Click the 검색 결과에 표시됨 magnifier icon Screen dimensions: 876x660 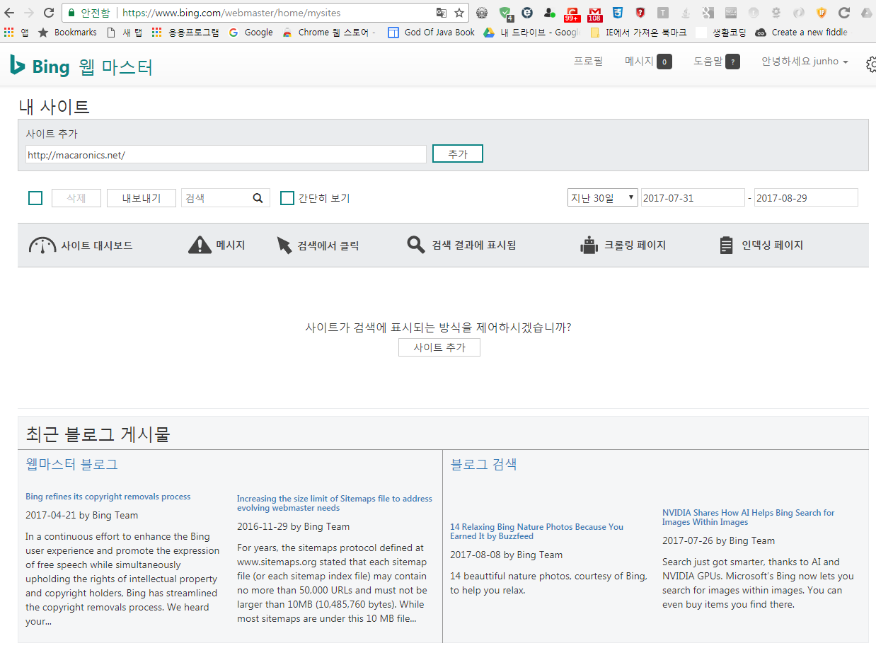coord(415,245)
